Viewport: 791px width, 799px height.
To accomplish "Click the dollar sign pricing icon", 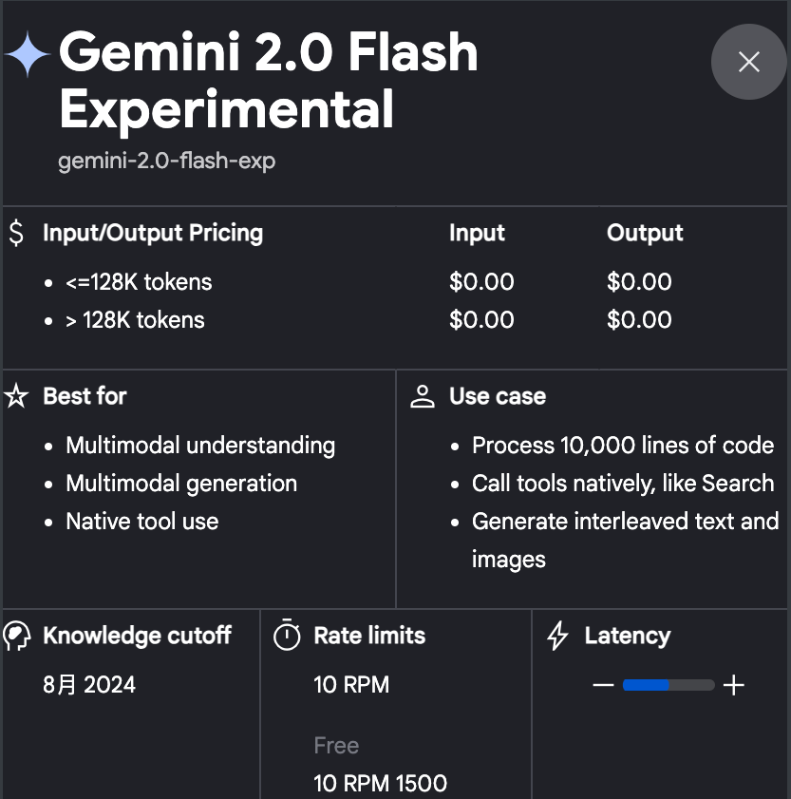I will pyautogui.click(x=16, y=234).
